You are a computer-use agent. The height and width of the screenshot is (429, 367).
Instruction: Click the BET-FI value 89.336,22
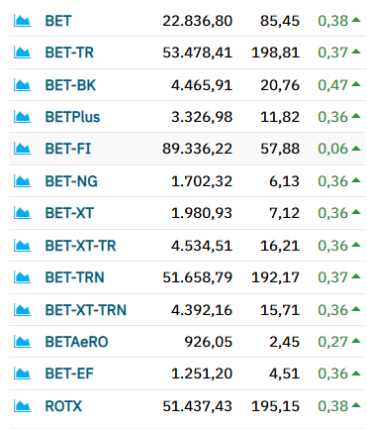pos(197,149)
